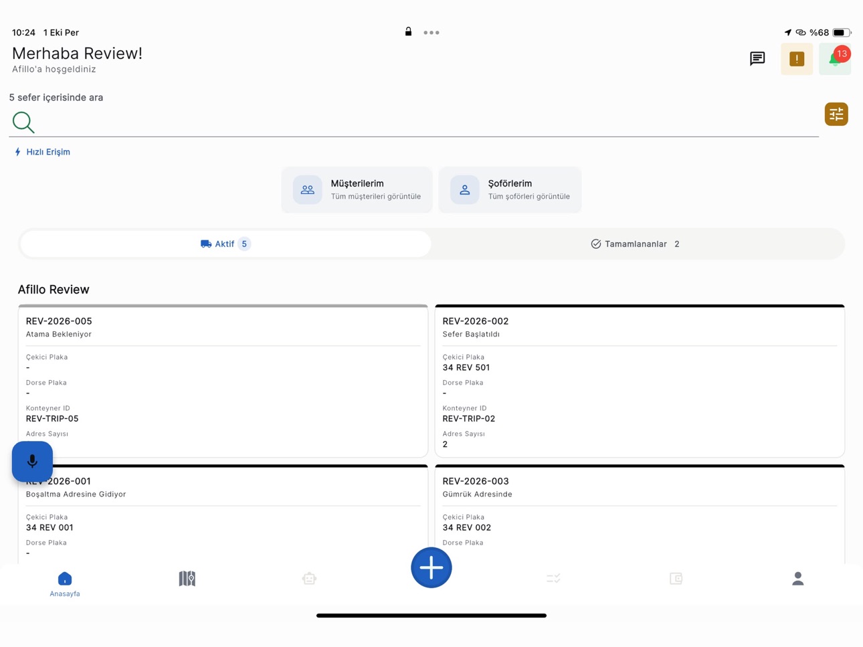The width and height of the screenshot is (863, 647).
Task: Open the checklist tasks tab
Action: [x=553, y=579]
